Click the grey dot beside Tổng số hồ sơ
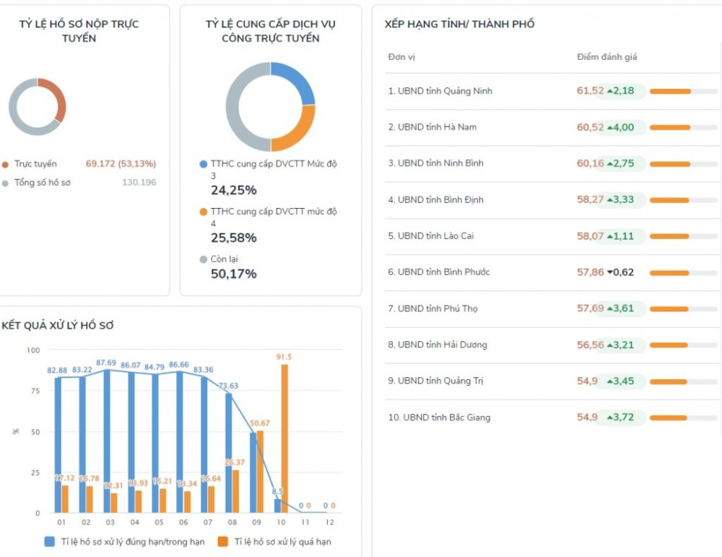 pyautogui.click(x=6, y=183)
